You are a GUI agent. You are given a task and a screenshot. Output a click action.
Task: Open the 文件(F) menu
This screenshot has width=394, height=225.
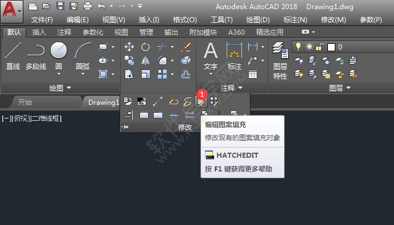coord(42,20)
